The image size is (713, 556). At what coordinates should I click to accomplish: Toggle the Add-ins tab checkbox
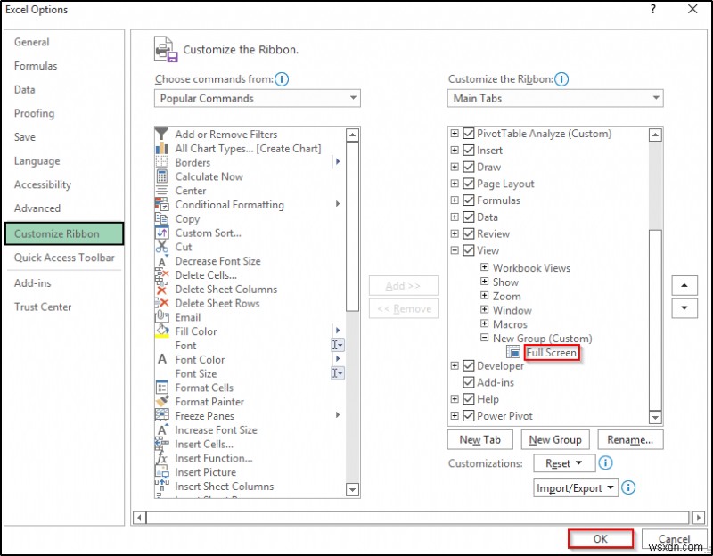tap(469, 382)
